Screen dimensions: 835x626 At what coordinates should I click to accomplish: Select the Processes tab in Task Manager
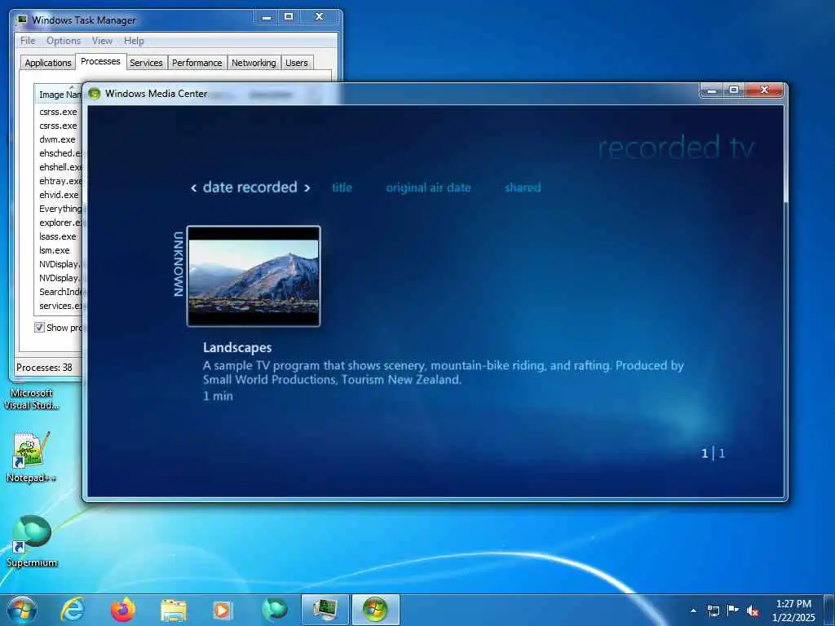pyautogui.click(x=100, y=61)
